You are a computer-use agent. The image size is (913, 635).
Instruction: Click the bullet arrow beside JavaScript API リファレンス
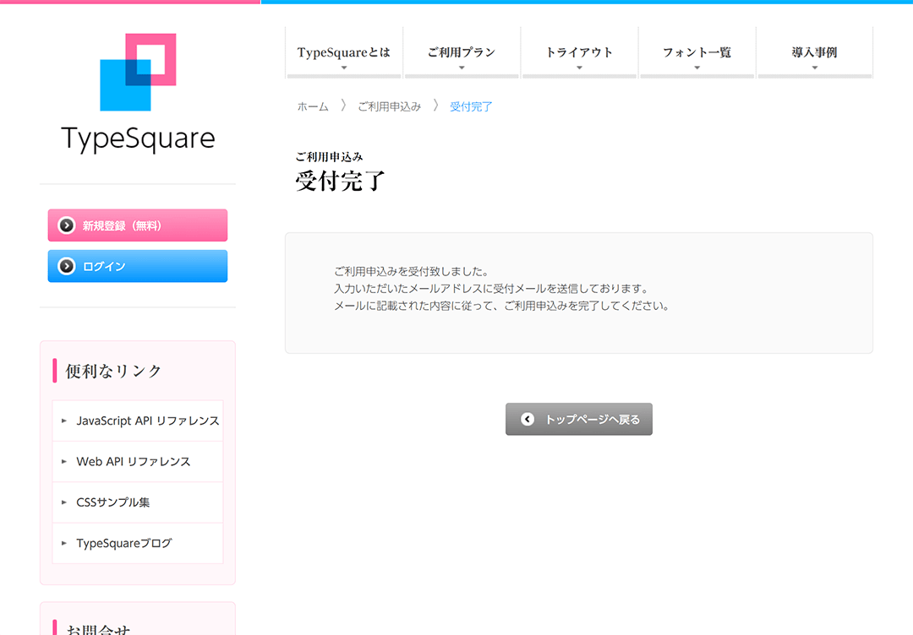pyautogui.click(x=64, y=421)
